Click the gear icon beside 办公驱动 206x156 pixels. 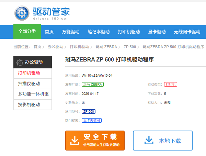pyautogui.click(x=20, y=63)
